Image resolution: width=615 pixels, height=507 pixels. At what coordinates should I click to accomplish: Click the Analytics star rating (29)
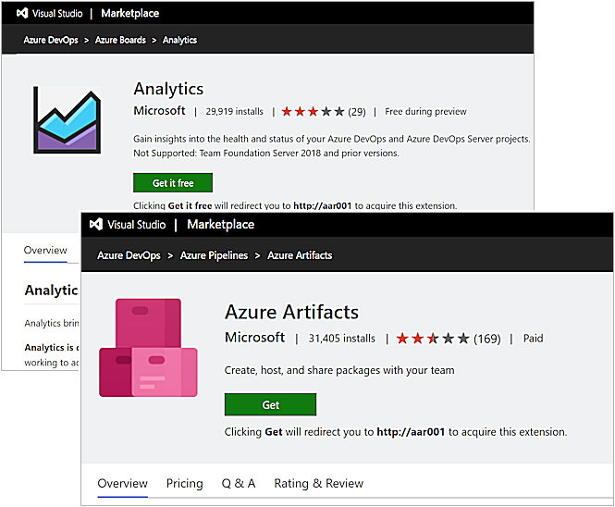coord(324,112)
